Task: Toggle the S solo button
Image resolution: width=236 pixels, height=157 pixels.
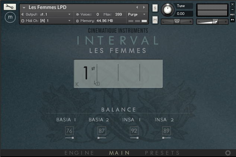Action: [x=155, y=9]
